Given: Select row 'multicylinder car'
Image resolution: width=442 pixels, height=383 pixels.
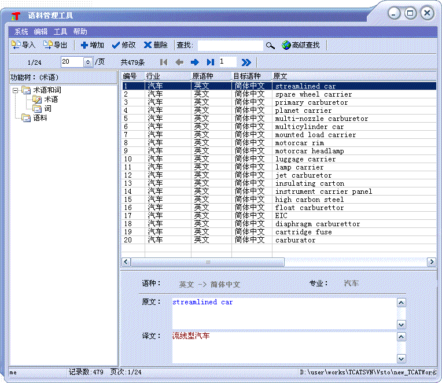Looking at the screenshot, I should click(279, 127).
